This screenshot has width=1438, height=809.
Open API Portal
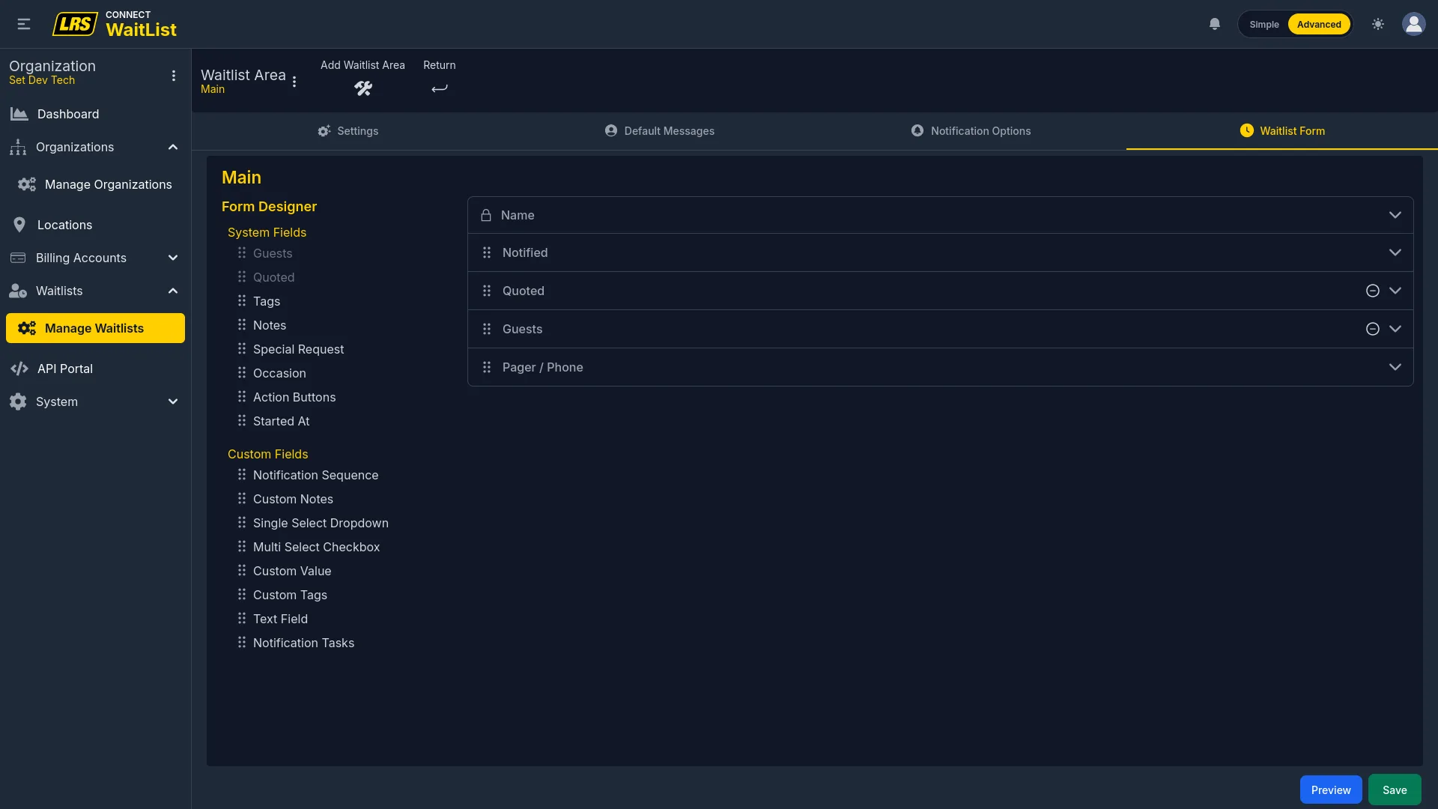[95, 369]
